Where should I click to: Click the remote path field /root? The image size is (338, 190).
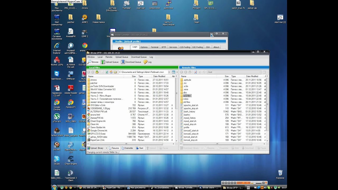pos(234,72)
